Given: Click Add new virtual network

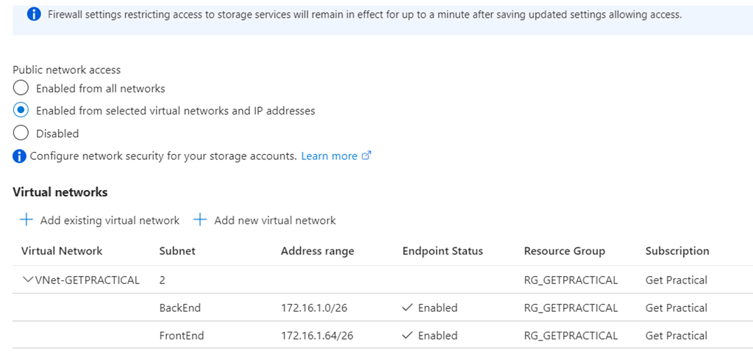Looking at the screenshot, I should click(x=274, y=220).
